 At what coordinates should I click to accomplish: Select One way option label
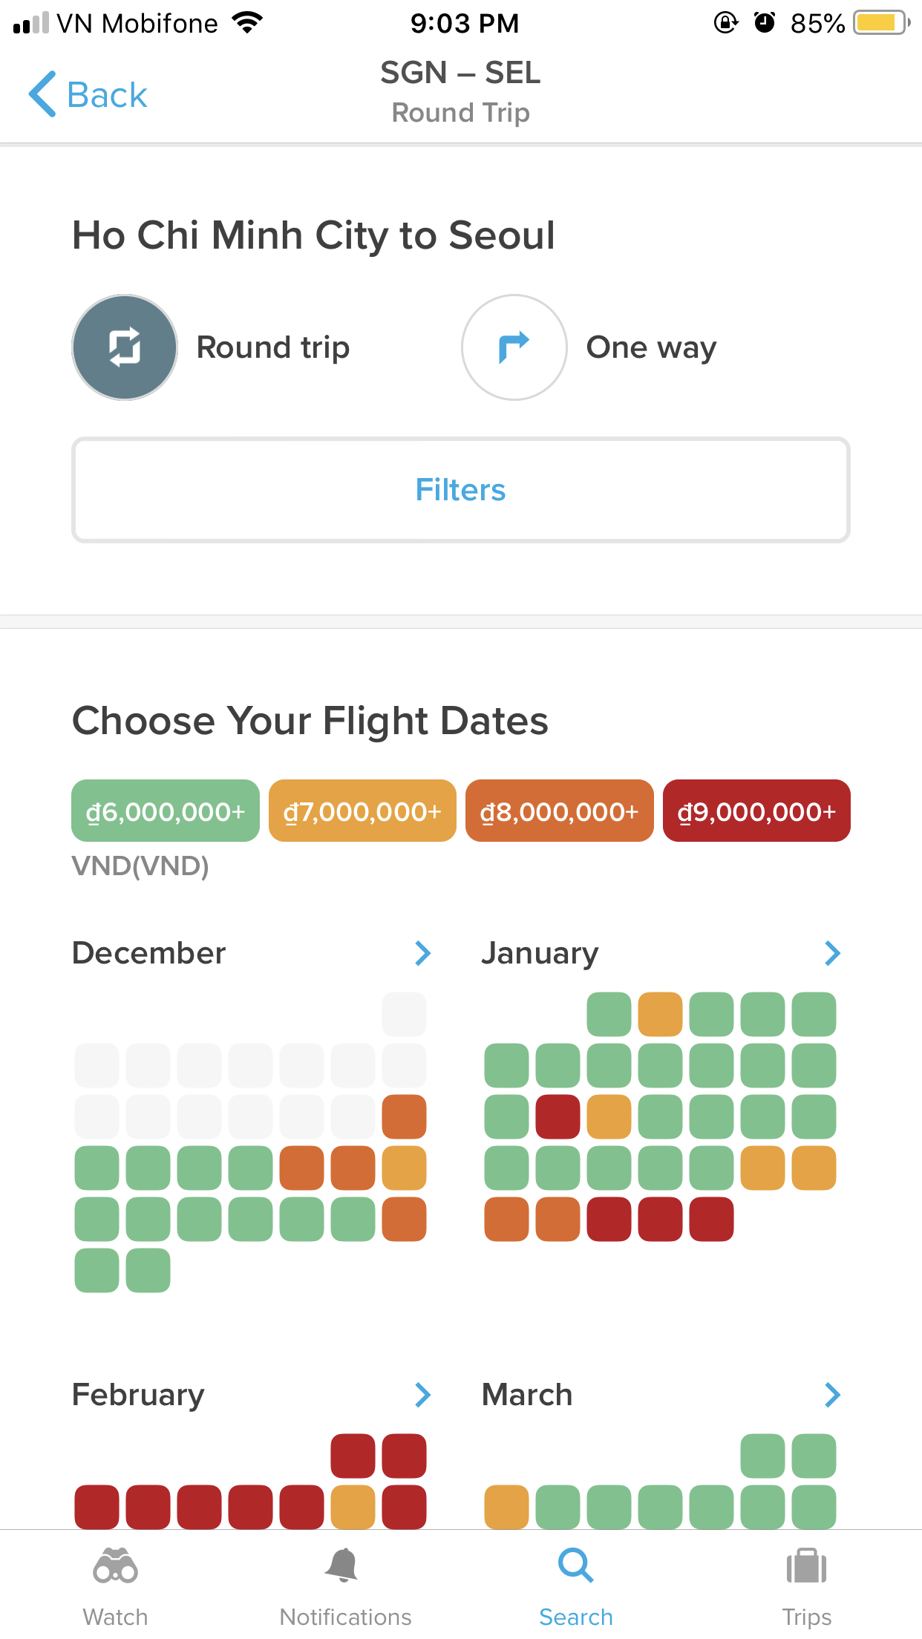pos(651,347)
